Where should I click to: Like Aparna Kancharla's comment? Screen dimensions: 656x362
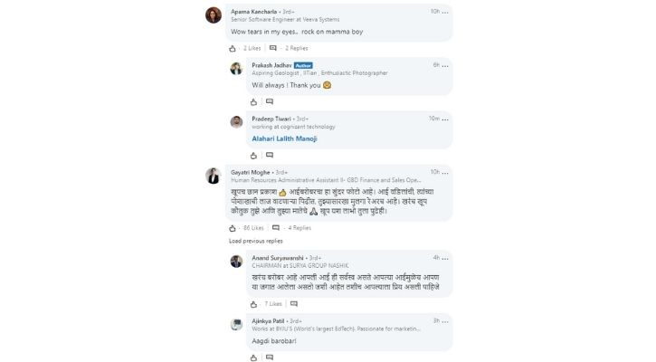click(233, 48)
